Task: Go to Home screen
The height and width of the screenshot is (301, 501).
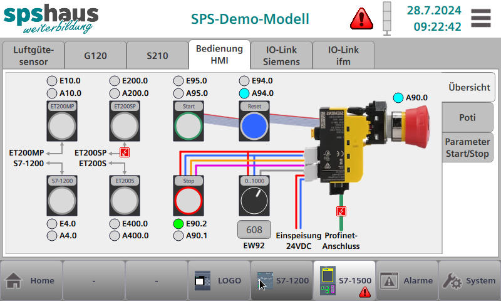Action: [x=31, y=280]
